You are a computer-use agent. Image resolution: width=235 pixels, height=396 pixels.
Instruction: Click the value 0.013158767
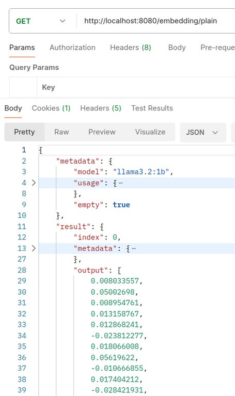tap(115, 314)
